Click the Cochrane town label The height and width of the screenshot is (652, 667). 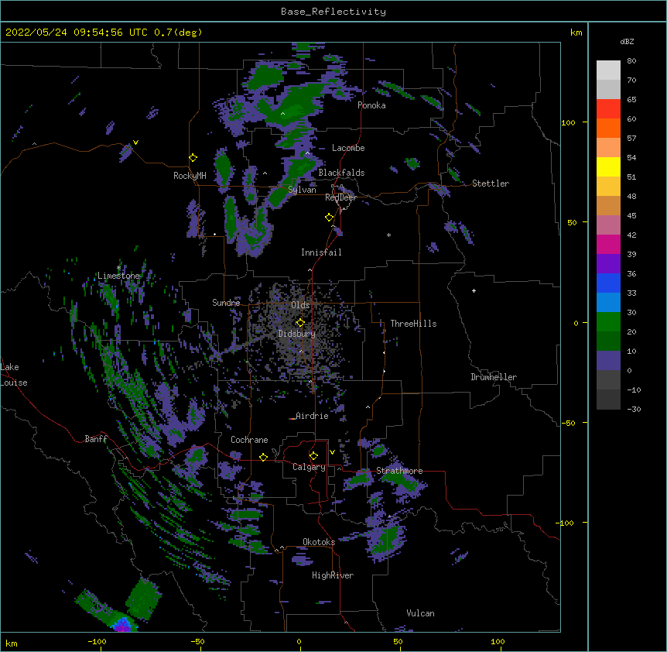point(249,440)
